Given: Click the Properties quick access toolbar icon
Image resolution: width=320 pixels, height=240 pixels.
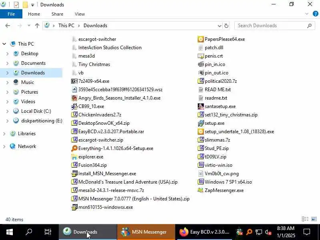Looking at the screenshot, I should click(x=16, y=4).
